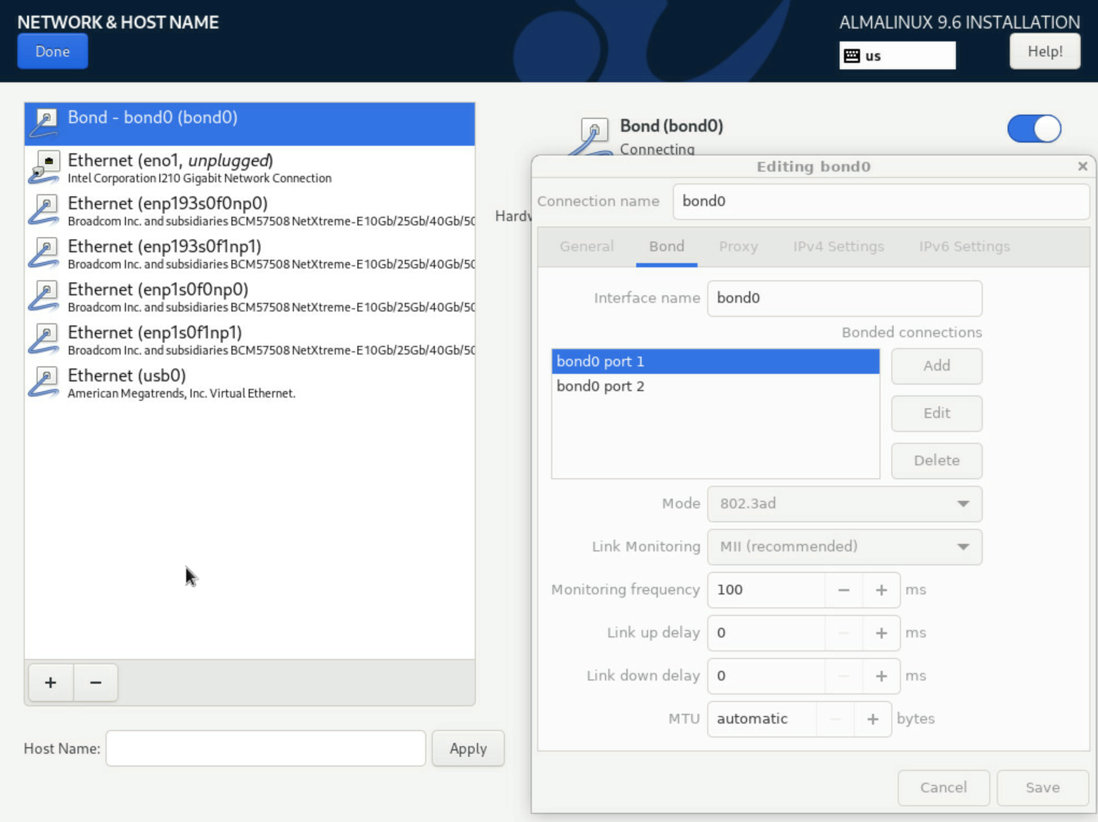1098x822 pixels.
Task: Save the bond0 connection settings
Action: (1043, 788)
